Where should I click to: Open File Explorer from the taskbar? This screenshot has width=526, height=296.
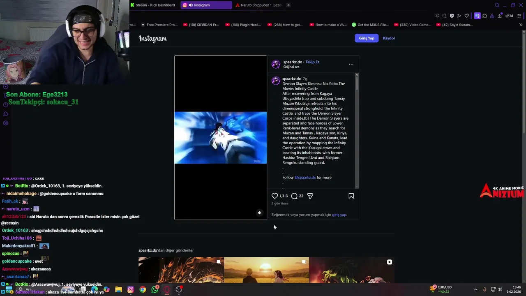point(118,289)
